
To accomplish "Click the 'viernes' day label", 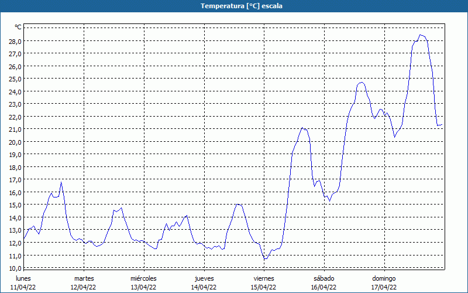I will (264, 278).
